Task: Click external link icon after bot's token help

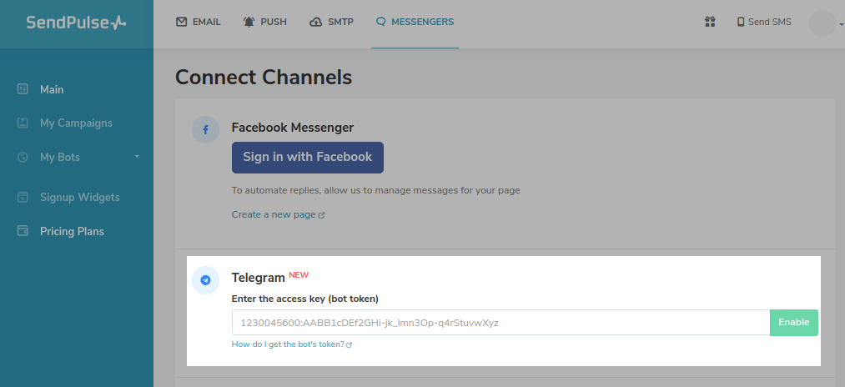Action: pos(350,345)
